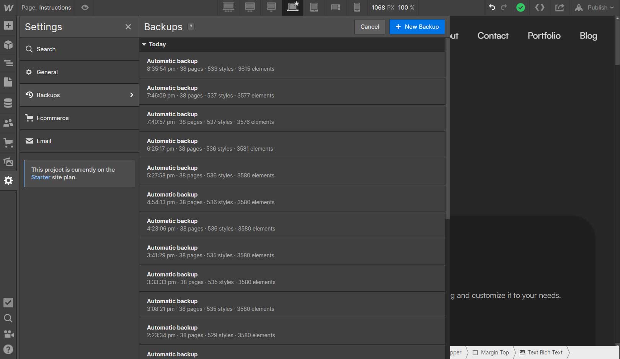Image resolution: width=620 pixels, height=359 pixels.
Task: Open Help question mark icon
Action: 8,349
